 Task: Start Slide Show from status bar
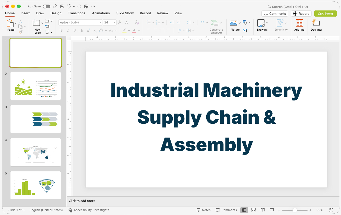point(272,210)
